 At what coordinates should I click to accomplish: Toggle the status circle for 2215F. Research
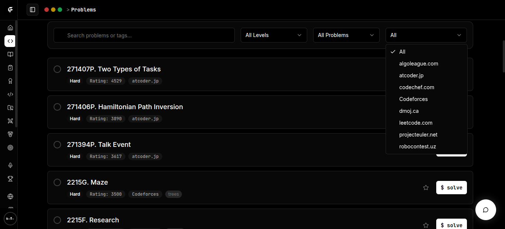tap(57, 220)
